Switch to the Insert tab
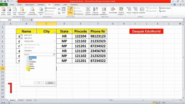 pyautogui.click(x=20, y=5)
